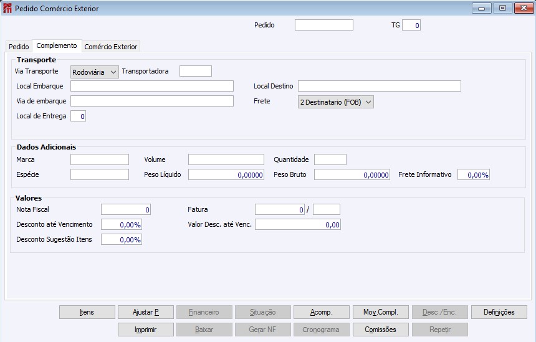Focus the Desconto Sugestão Itens field
536x342 pixels.
[122, 239]
